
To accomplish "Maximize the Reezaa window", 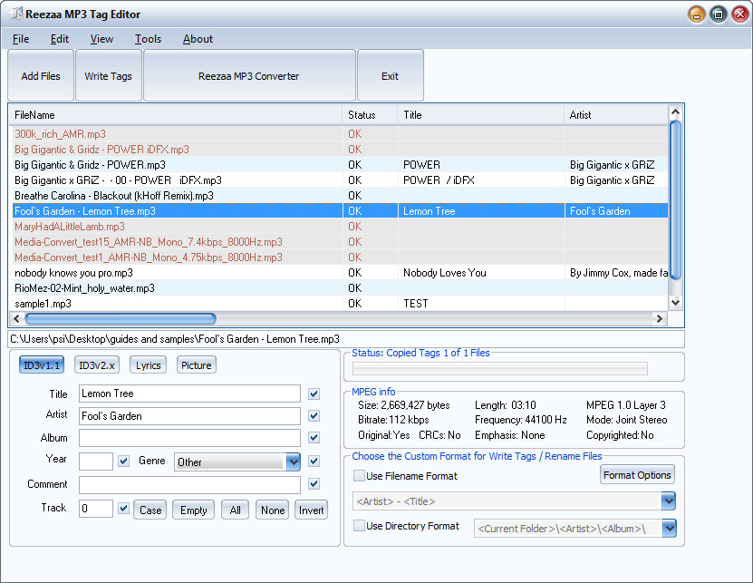I will coord(719,14).
